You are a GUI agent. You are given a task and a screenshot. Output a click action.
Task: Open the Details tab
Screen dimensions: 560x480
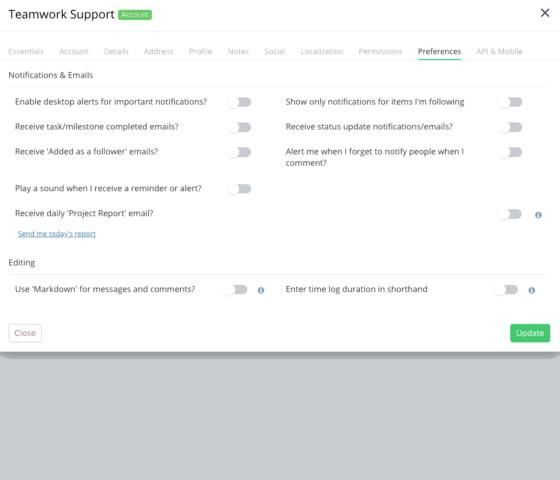click(x=116, y=51)
